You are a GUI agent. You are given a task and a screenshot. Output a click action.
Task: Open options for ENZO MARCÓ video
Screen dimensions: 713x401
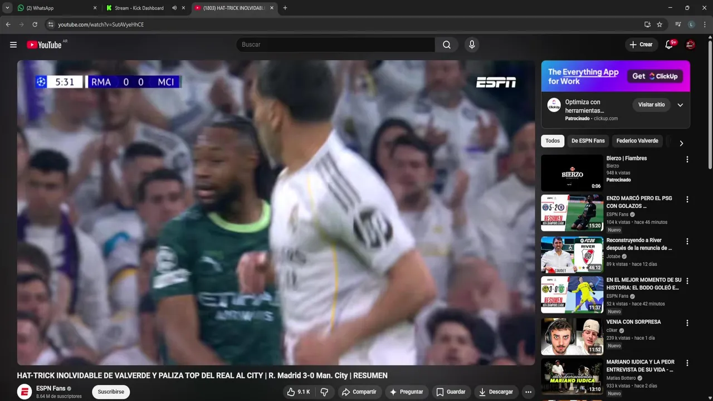click(x=687, y=199)
